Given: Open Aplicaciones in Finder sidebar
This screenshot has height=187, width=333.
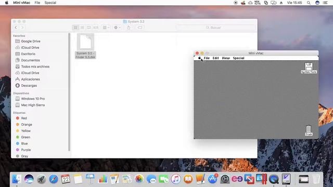Looking at the screenshot, I should click(x=28, y=79).
